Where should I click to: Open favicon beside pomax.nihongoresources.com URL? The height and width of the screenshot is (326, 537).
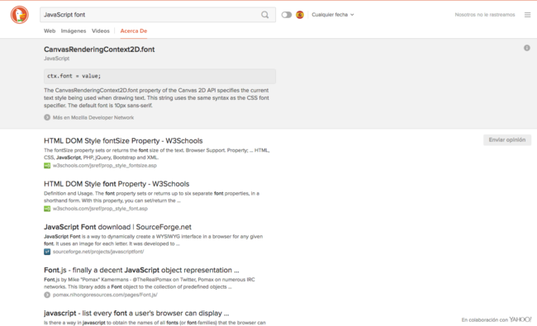47,295
